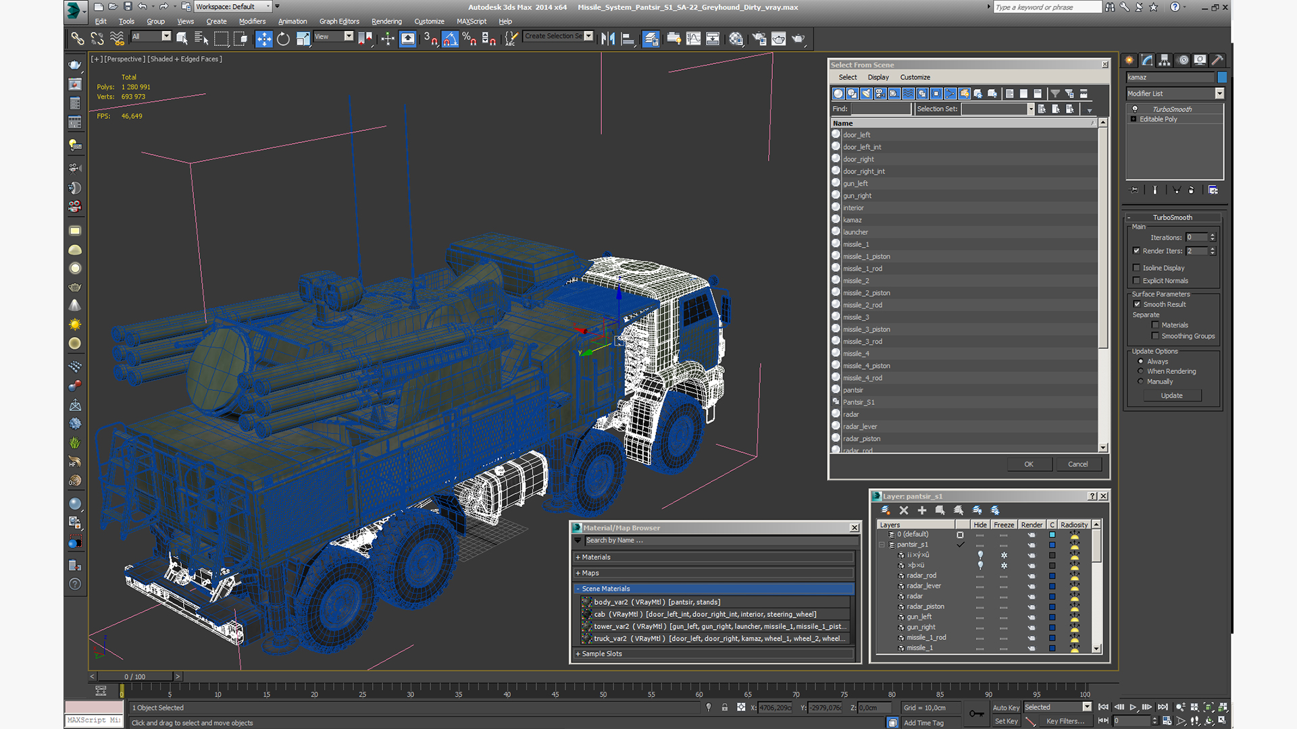Image resolution: width=1297 pixels, height=729 pixels.
Task: Open the Modifier List dropdown
Action: tap(1175, 94)
